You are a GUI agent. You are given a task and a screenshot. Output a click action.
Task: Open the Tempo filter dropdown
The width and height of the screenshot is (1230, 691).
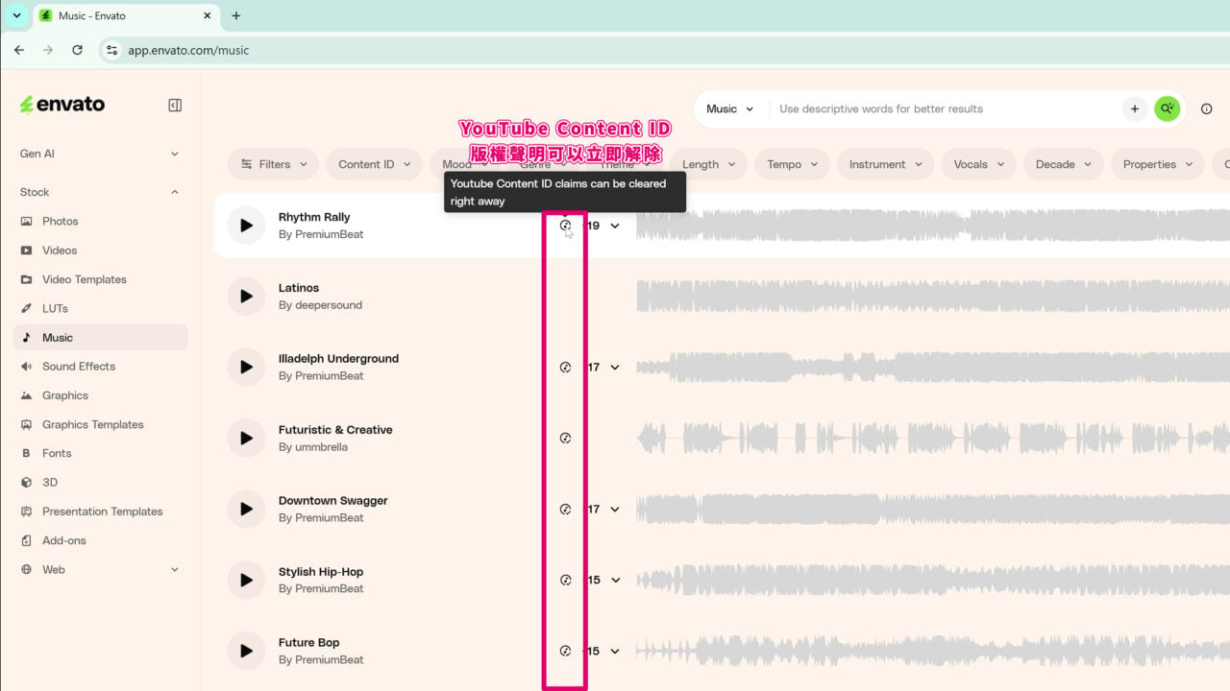coord(792,164)
